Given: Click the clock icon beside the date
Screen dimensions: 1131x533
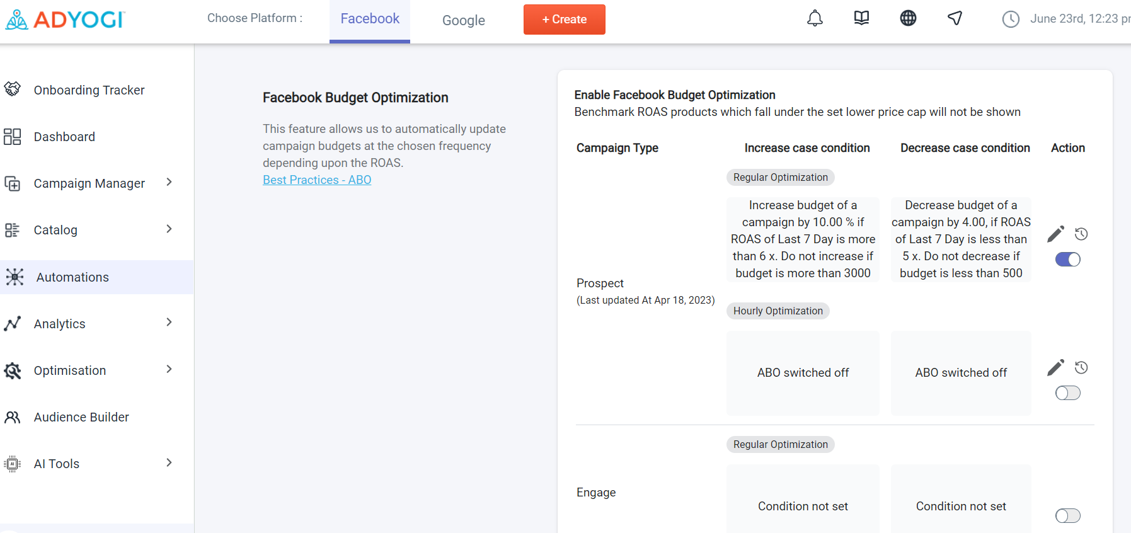Looking at the screenshot, I should pyautogui.click(x=1011, y=20).
